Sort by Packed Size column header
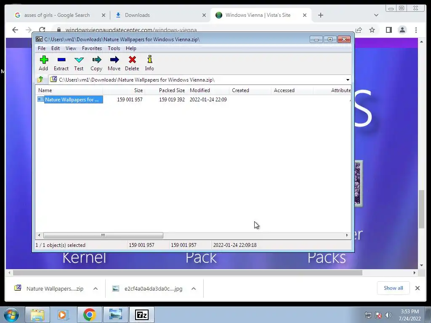 click(x=166, y=90)
